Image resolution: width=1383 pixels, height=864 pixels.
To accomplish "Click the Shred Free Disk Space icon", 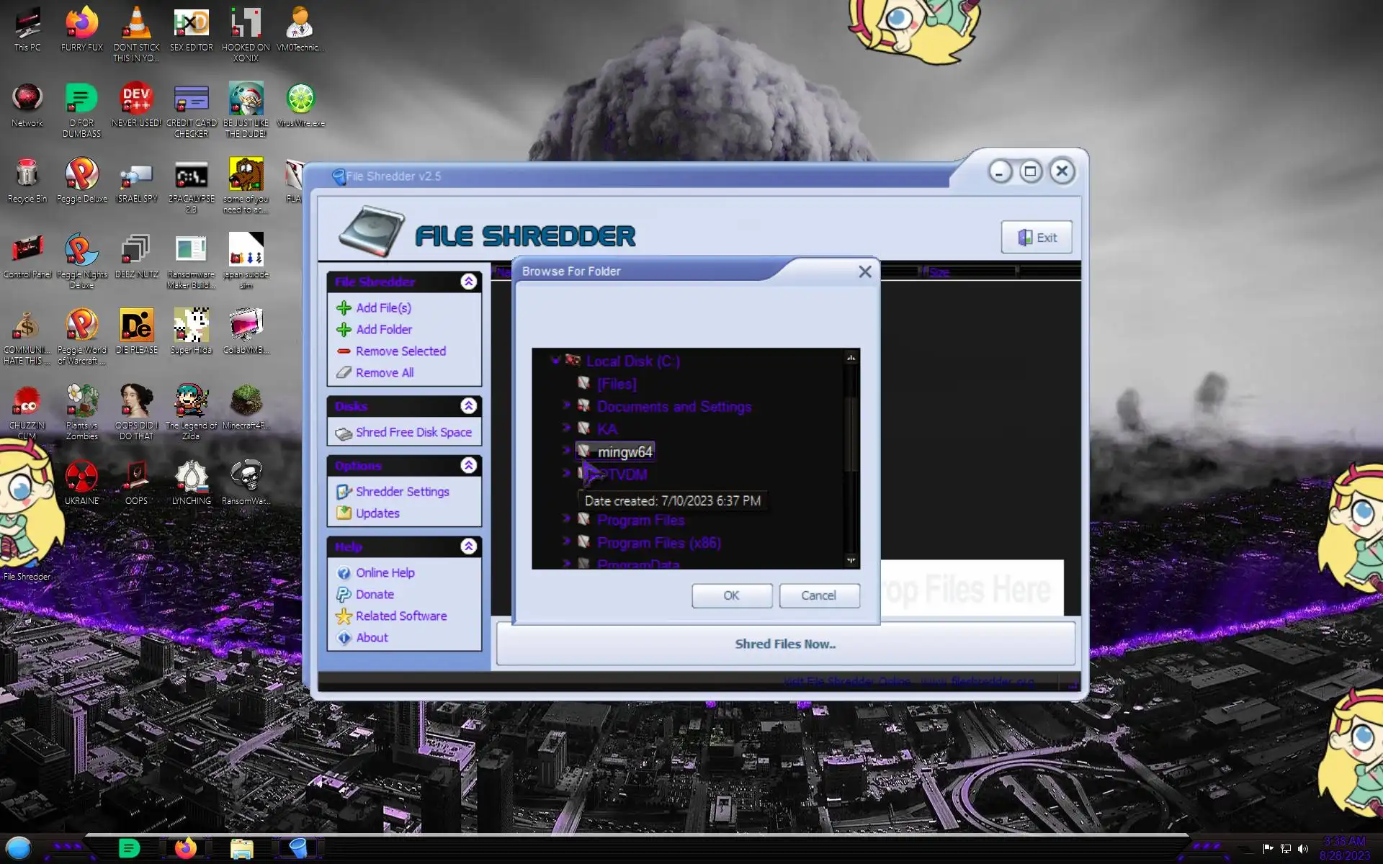I will 344,433.
